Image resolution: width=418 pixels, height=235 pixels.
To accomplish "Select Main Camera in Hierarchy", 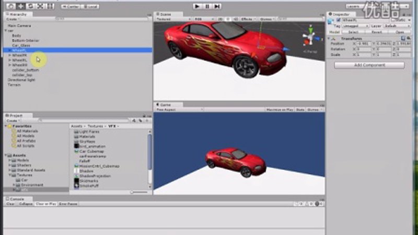I will [19, 26].
